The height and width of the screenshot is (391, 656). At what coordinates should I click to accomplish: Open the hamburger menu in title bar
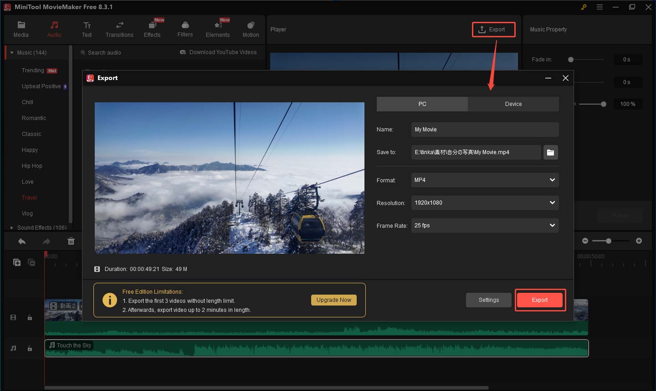(600, 7)
